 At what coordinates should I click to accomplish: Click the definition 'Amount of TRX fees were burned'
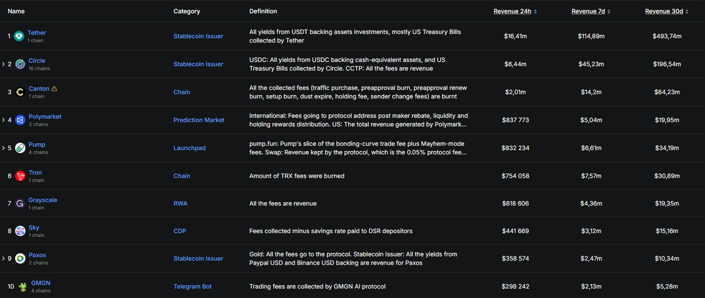(x=297, y=176)
